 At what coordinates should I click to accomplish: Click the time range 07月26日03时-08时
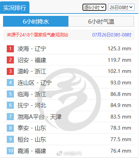pos(112,35)
